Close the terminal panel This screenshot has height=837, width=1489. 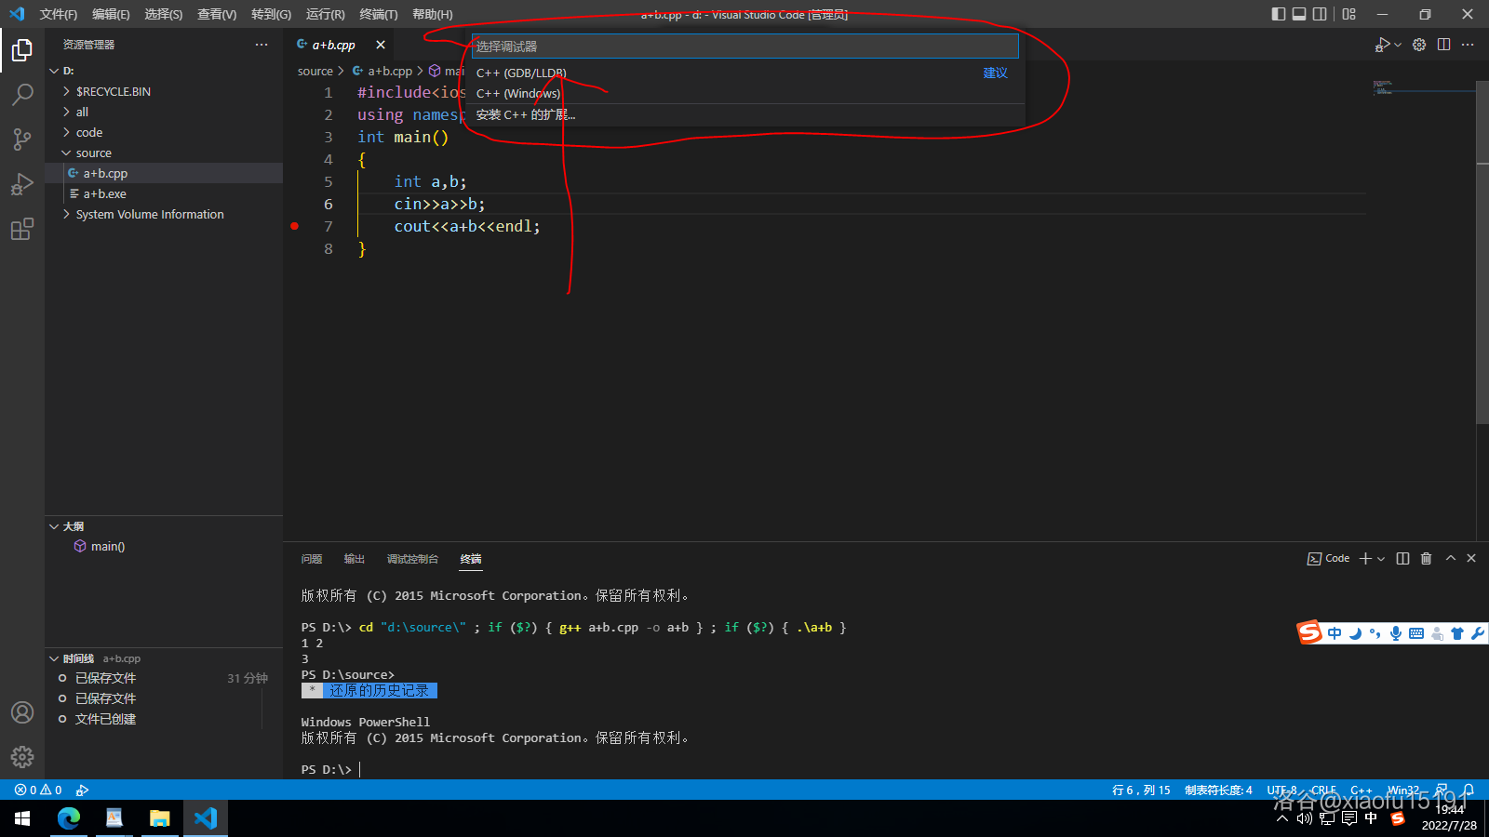[1471, 558]
